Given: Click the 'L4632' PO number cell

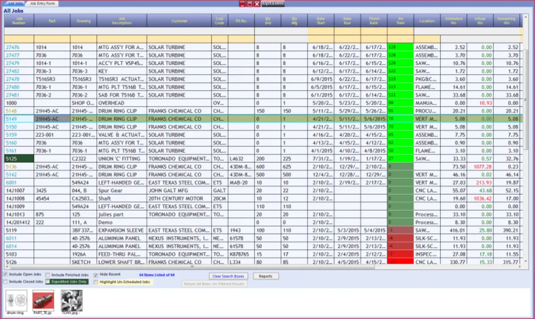Looking at the screenshot, I should pos(241,159).
